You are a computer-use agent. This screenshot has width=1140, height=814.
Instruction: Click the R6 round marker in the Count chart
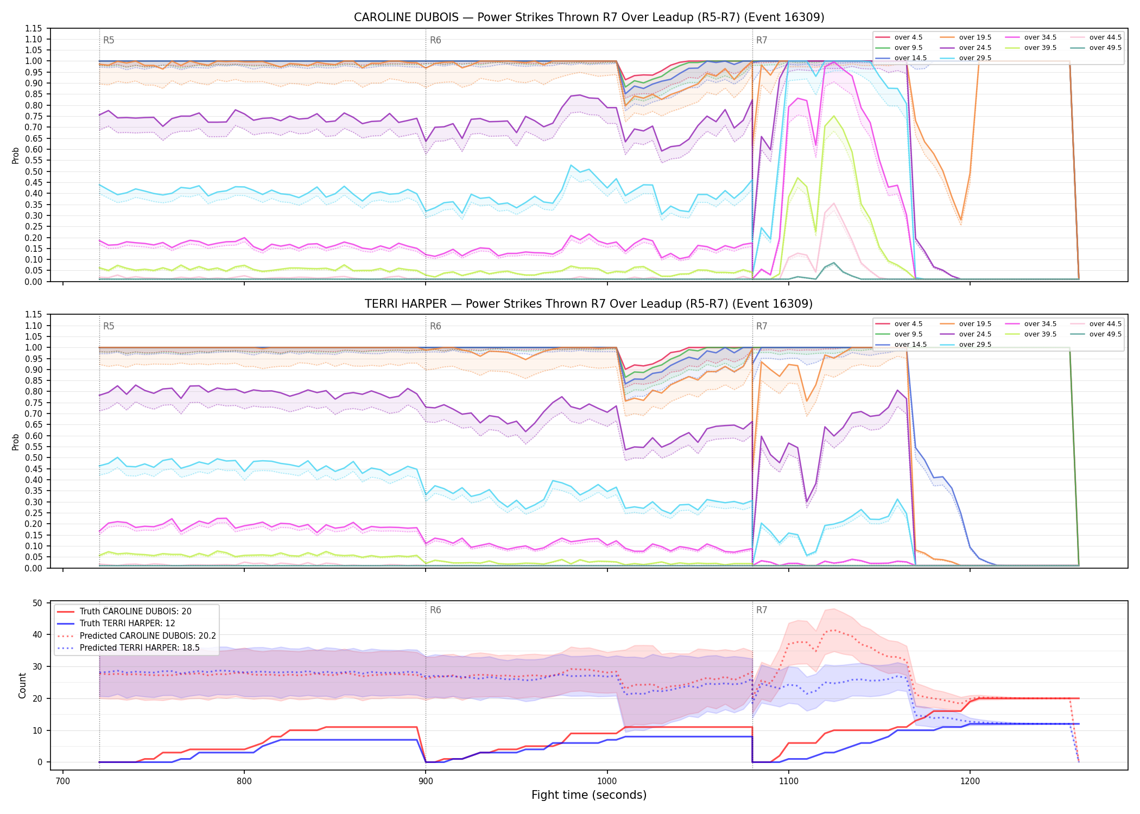[x=435, y=610]
